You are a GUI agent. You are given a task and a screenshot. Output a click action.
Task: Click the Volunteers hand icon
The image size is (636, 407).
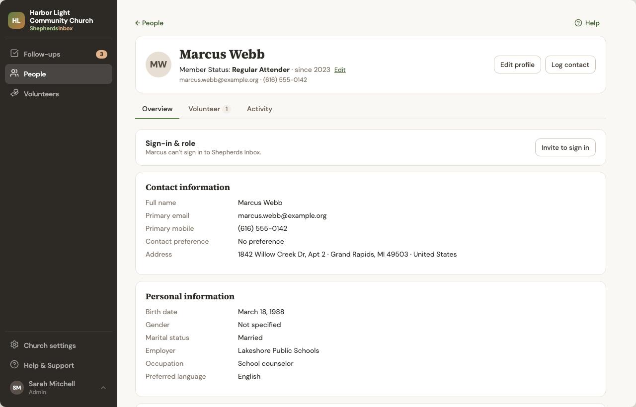(x=14, y=93)
